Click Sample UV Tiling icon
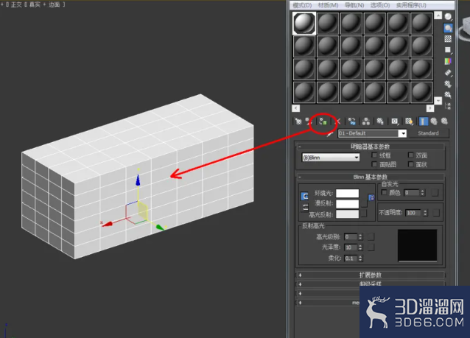 point(448,50)
